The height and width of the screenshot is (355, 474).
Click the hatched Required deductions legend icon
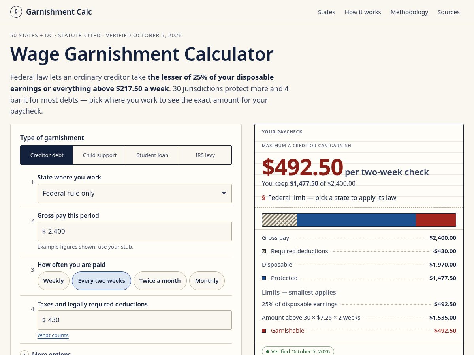[264, 251]
